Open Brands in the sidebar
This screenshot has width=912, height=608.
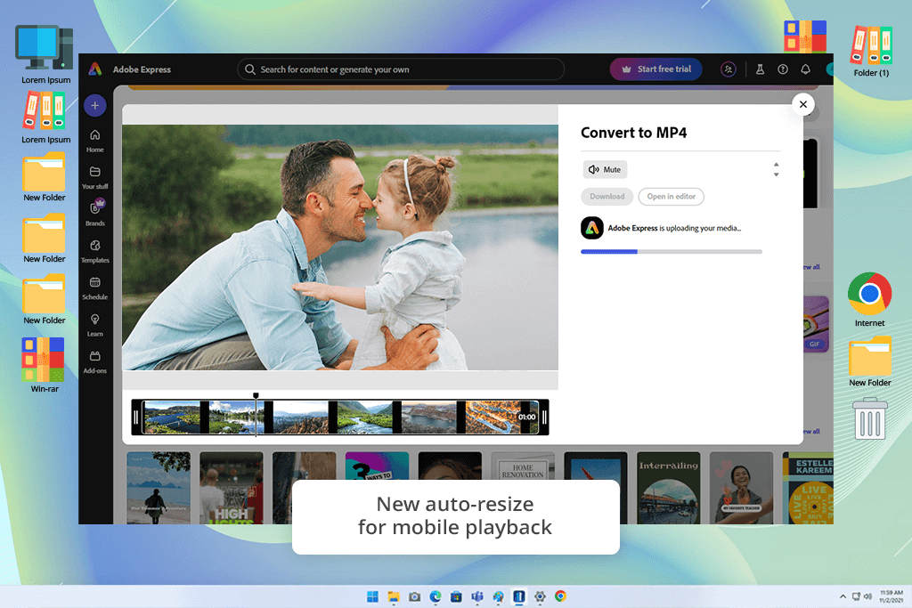pos(94,214)
